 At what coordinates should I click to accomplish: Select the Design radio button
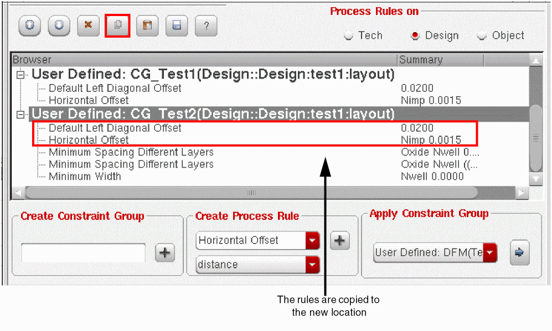coord(415,35)
